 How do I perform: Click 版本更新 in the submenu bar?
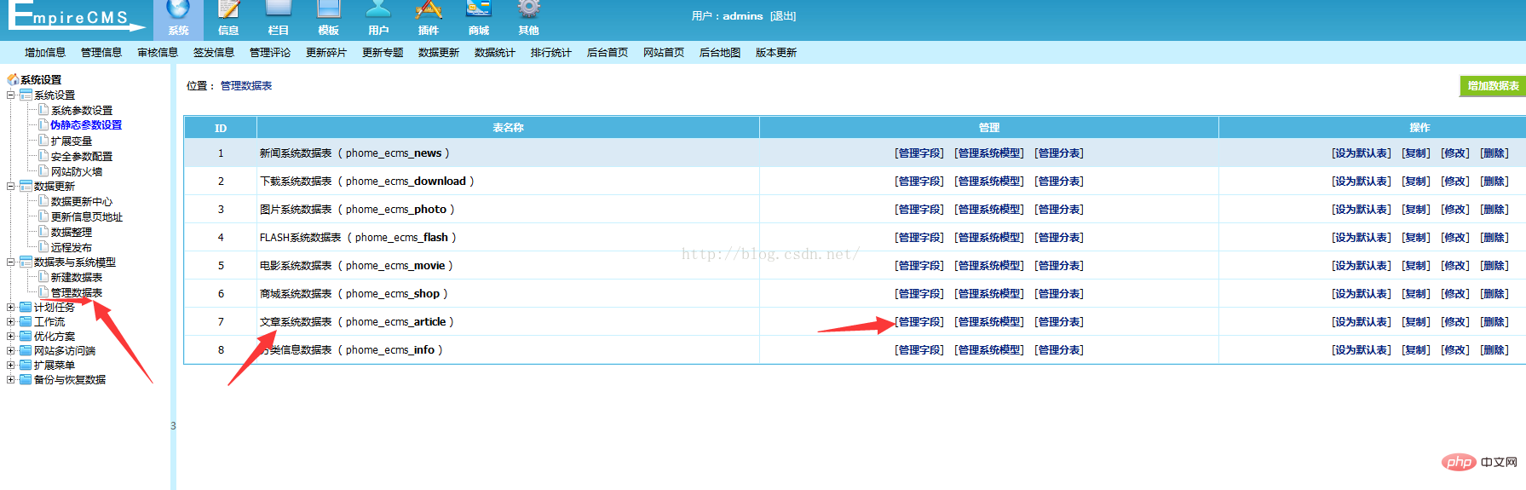pos(776,52)
